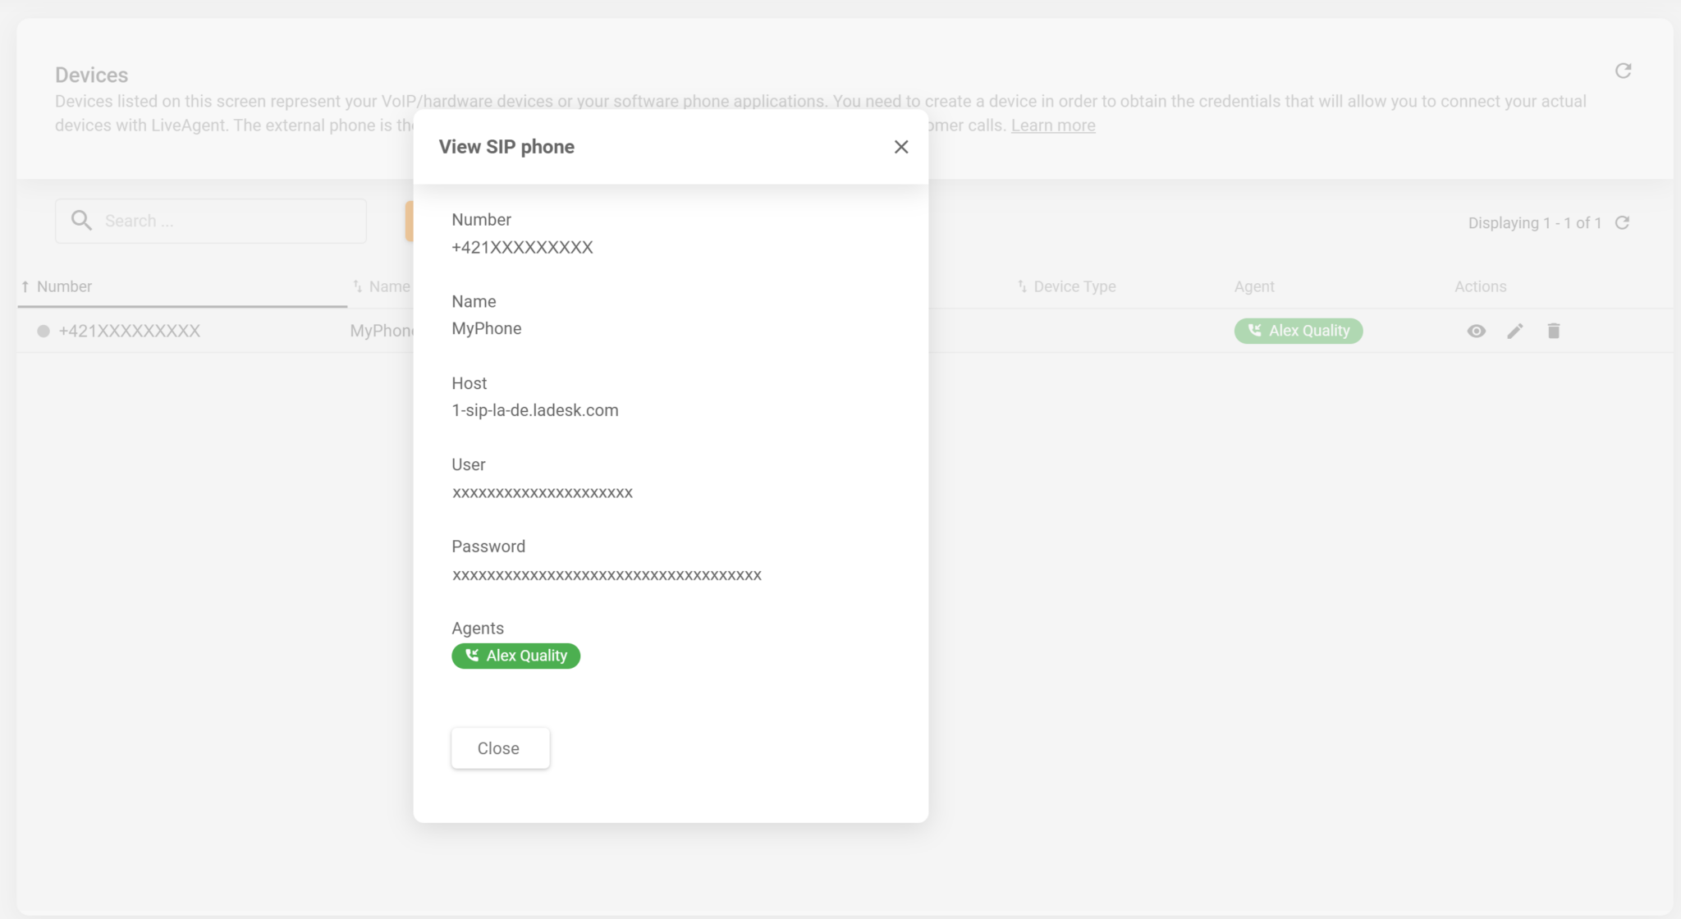This screenshot has height=919, width=1681.
Task: Click the magnifier search icon
Action: [81, 221]
